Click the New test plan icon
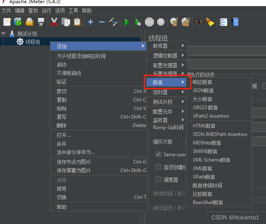The width and height of the screenshot is (266, 224). pyautogui.click(x=7, y=22)
